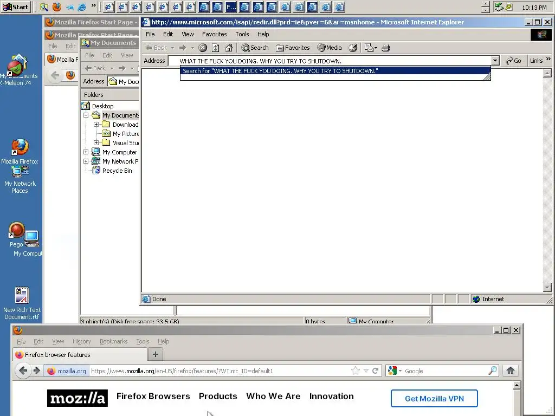Expand the Downloads folder in tree
The image size is (555, 416).
coord(96,125)
